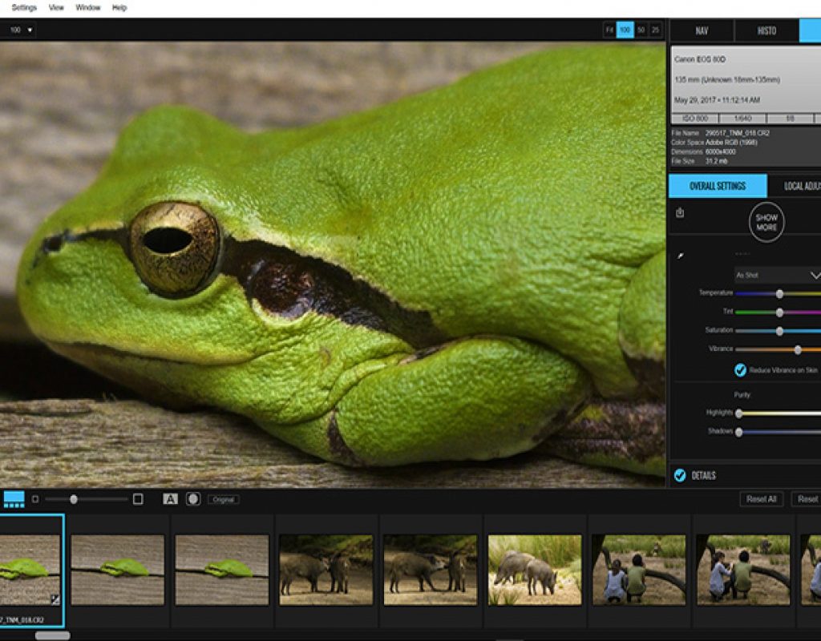The width and height of the screenshot is (821, 641).
Task: Click the 'ISO 800' value
Action: point(695,119)
